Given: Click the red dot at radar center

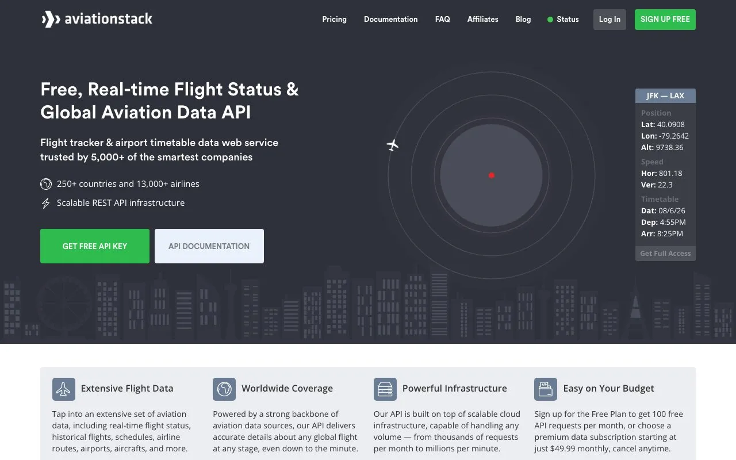Looking at the screenshot, I should [491, 175].
